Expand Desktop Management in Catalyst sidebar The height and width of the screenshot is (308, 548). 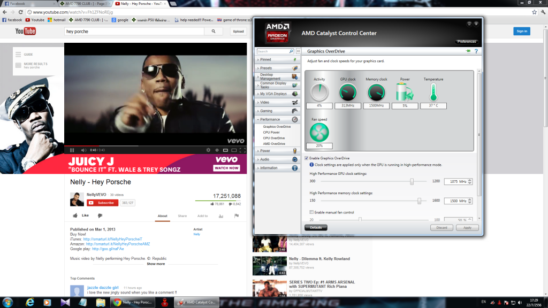[x=278, y=76]
